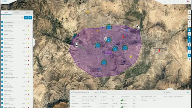The image size is (192, 108).
Task: Open DEMO Car row options menu
Action: coord(31,69)
